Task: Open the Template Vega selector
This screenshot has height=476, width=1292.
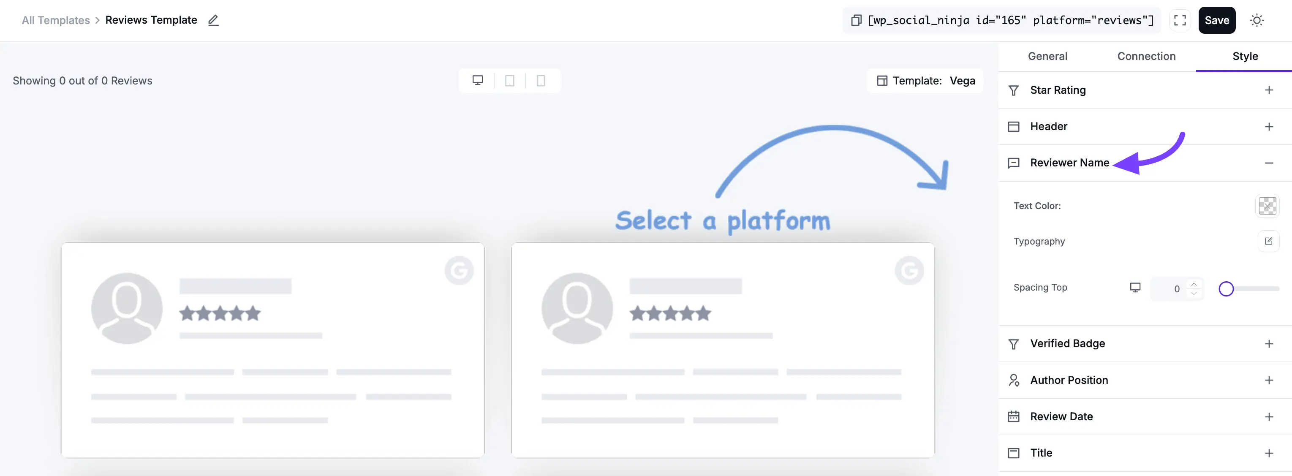Action: pos(925,80)
